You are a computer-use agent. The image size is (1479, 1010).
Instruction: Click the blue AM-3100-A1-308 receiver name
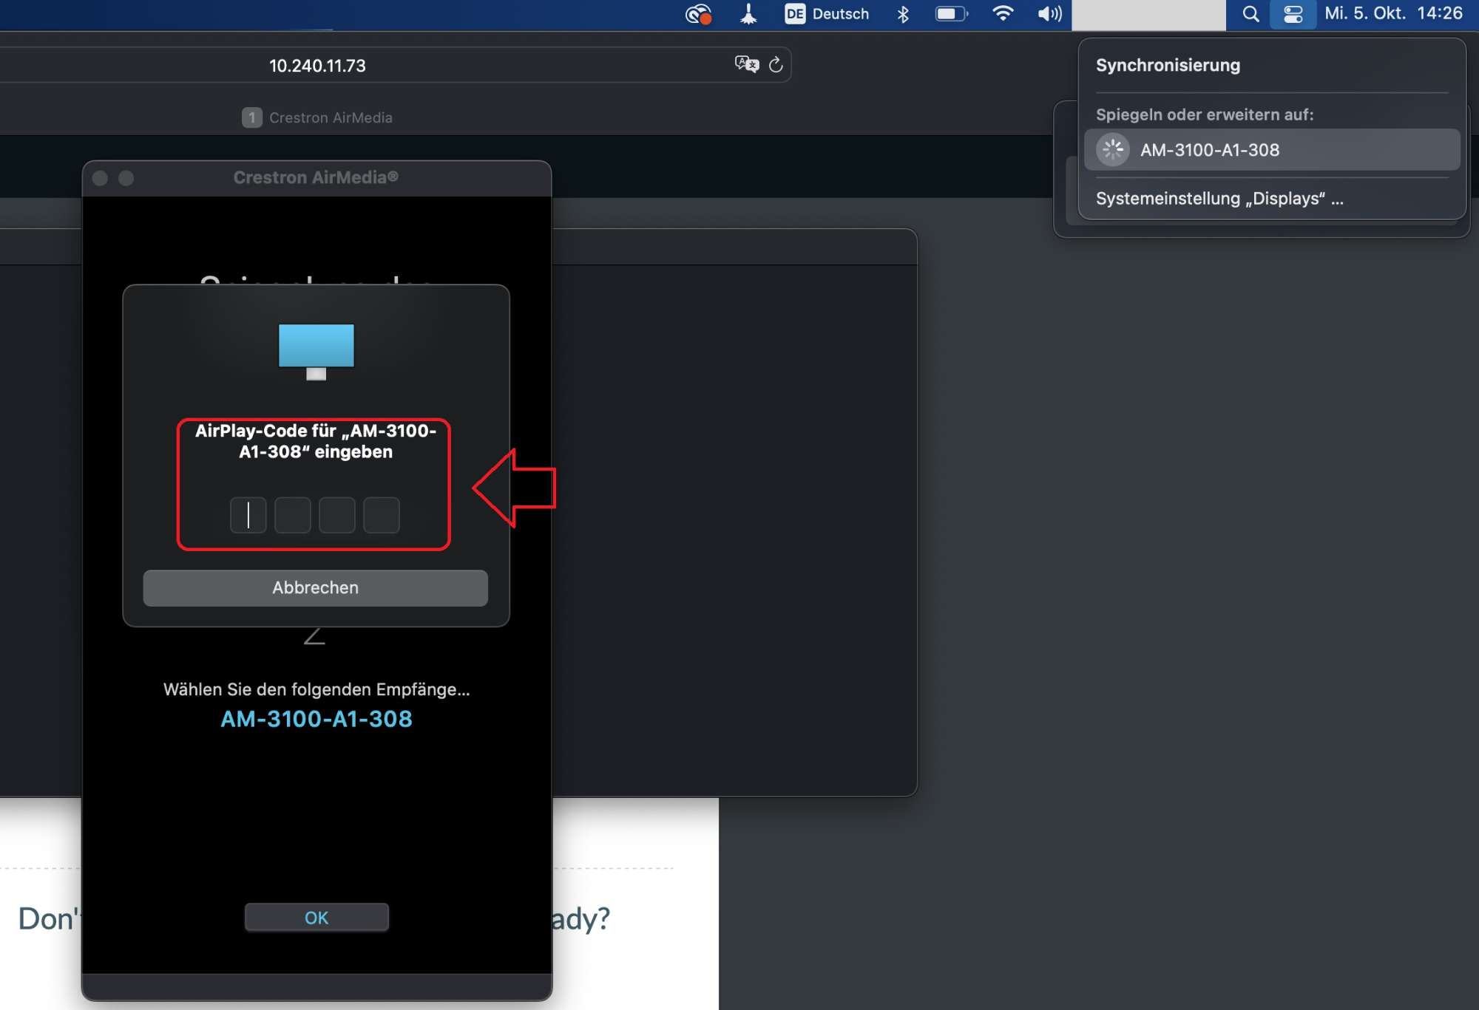317,719
